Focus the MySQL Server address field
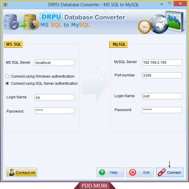The width and height of the screenshot is (189, 189). click(x=162, y=62)
